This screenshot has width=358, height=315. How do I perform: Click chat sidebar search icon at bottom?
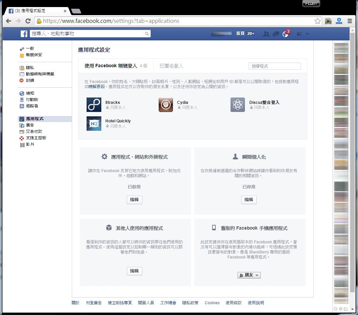coord(336,309)
